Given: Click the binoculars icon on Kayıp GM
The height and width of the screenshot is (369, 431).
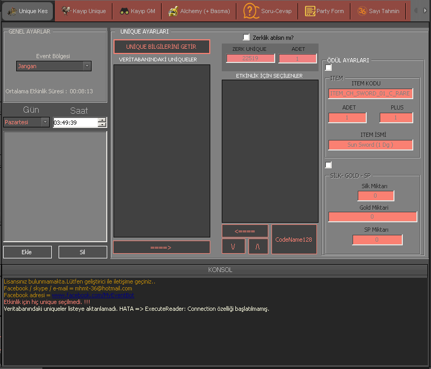Looking at the screenshot, I should [124, 12].
